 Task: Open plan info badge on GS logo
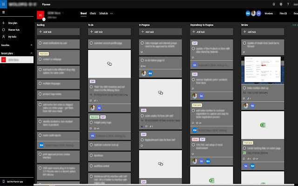click(x=44, y=19)
